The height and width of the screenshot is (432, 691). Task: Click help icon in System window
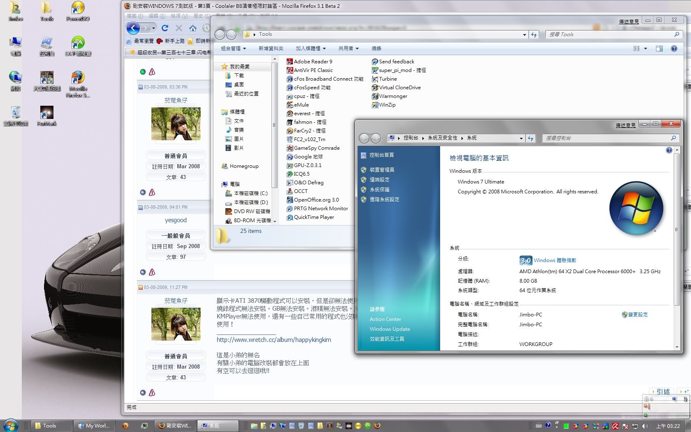[x=669, y=150]
